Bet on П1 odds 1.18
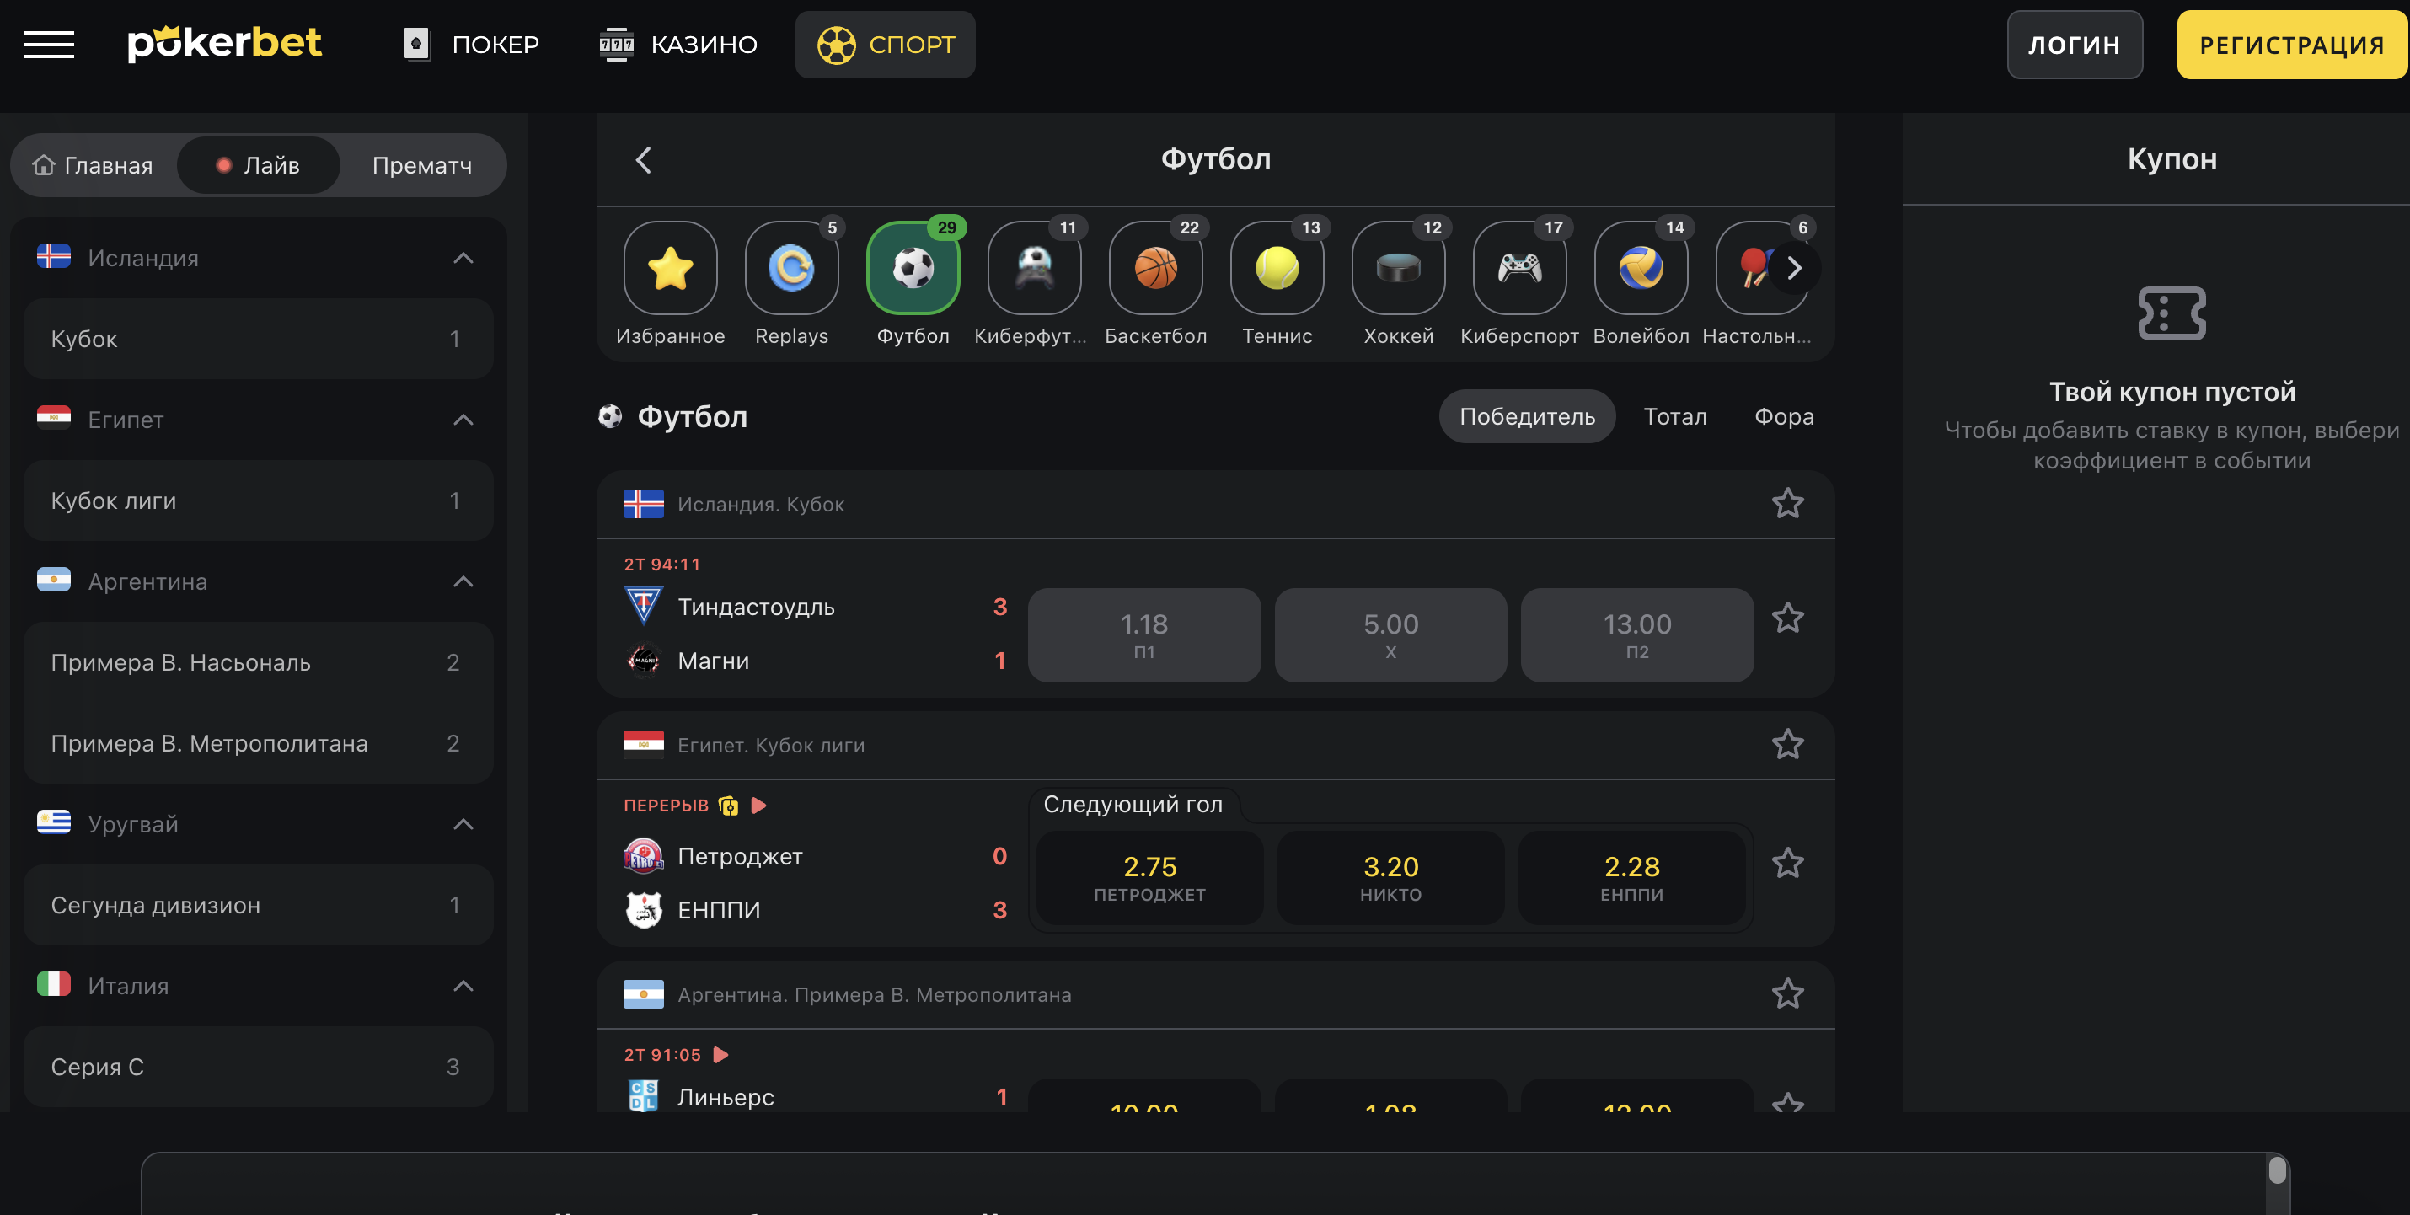This screenshot has height=1215, width=2410. [1143, 634]
